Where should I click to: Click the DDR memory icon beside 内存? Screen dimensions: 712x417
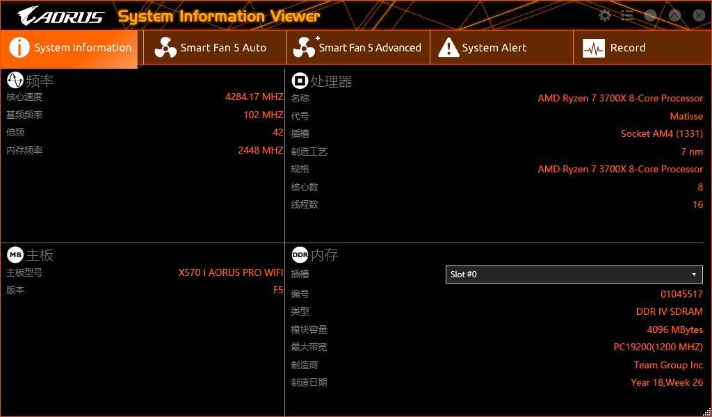[x=300, y=254]
